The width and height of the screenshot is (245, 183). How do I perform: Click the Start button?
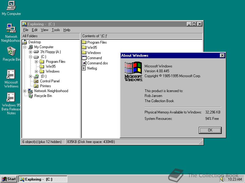9,179
